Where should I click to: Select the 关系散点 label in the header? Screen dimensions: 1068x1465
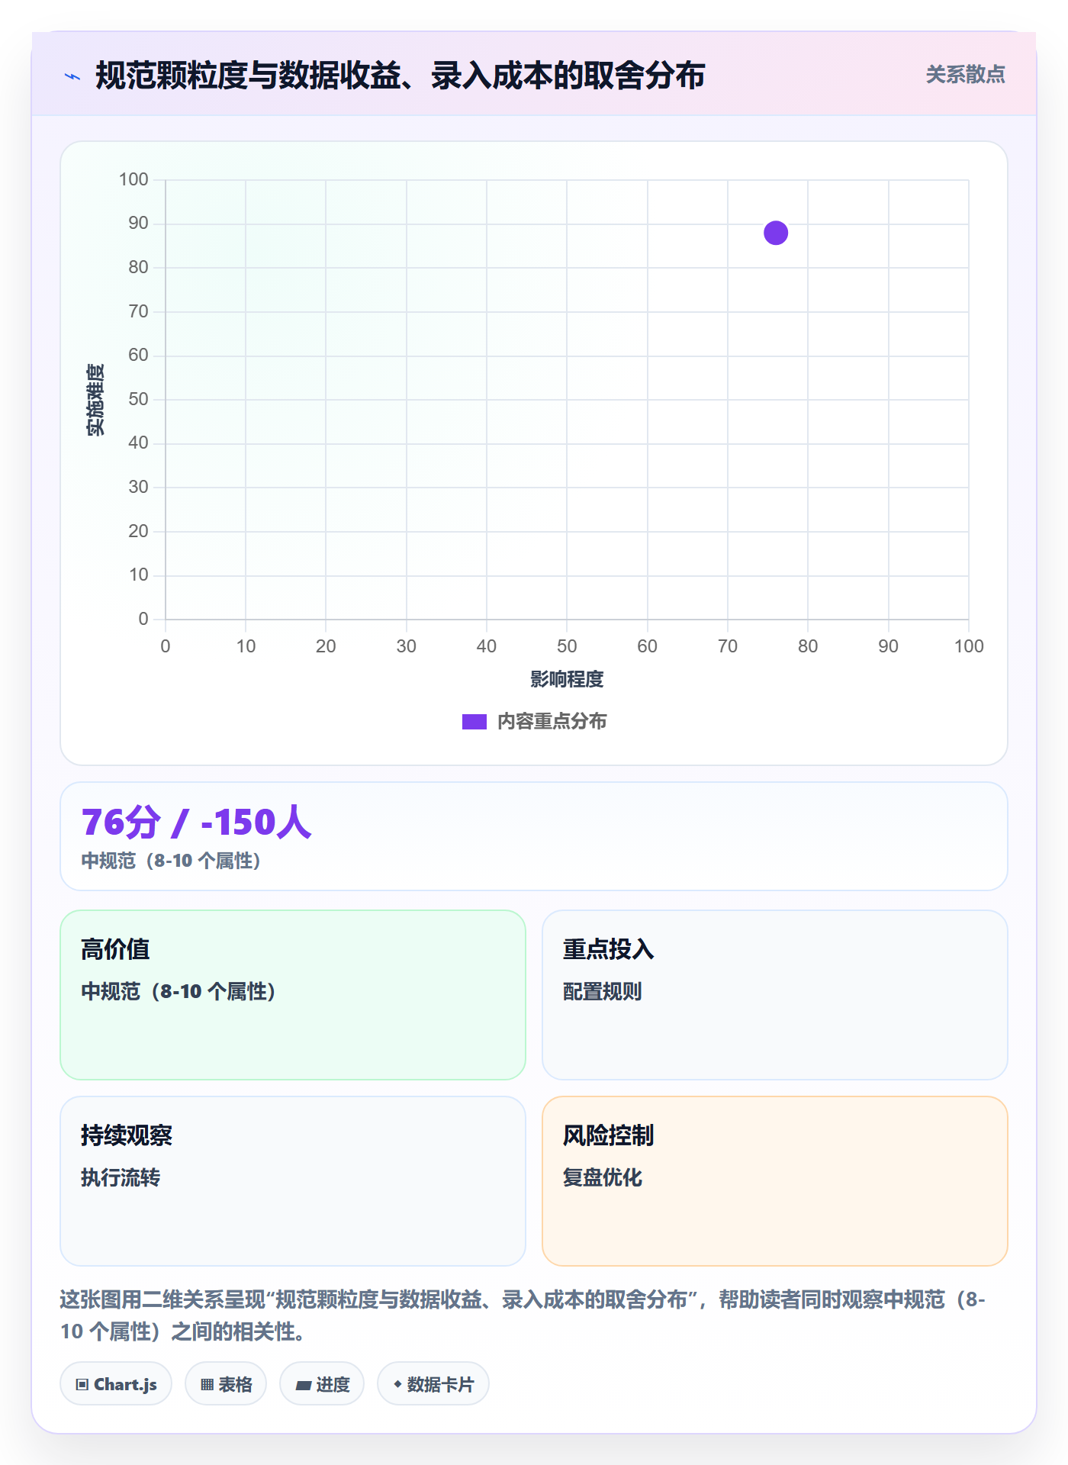[966, 75]
